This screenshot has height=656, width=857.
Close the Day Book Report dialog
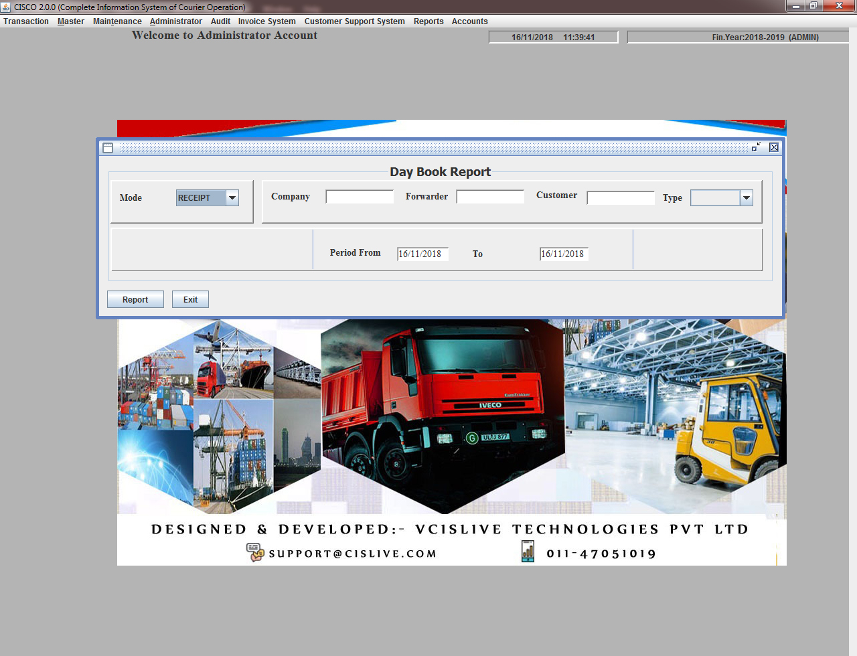coord(774,147)
